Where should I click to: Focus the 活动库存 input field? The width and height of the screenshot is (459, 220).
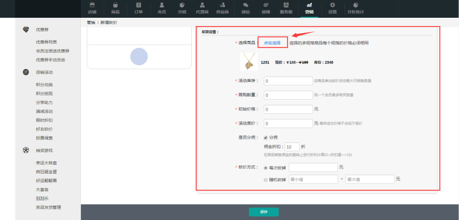click(288, 81)
